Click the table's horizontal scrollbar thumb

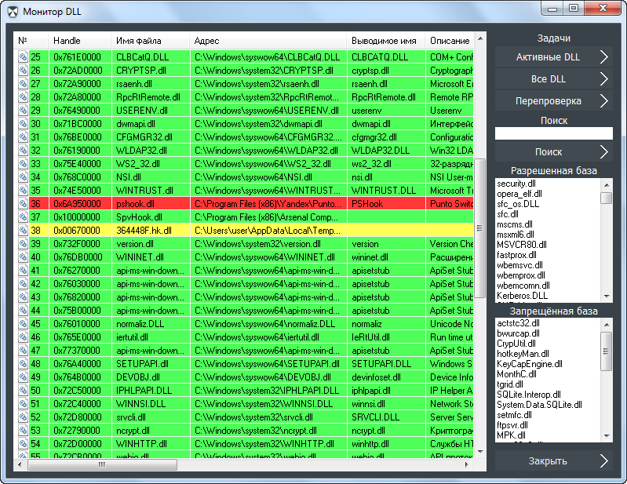tap(99, 464)
